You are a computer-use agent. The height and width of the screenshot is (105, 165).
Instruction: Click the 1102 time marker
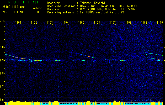pyautogui.click(x=34, y=22)
